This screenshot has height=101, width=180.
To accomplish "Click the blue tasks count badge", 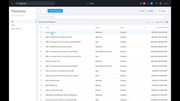I will click(x=152, y=3).
